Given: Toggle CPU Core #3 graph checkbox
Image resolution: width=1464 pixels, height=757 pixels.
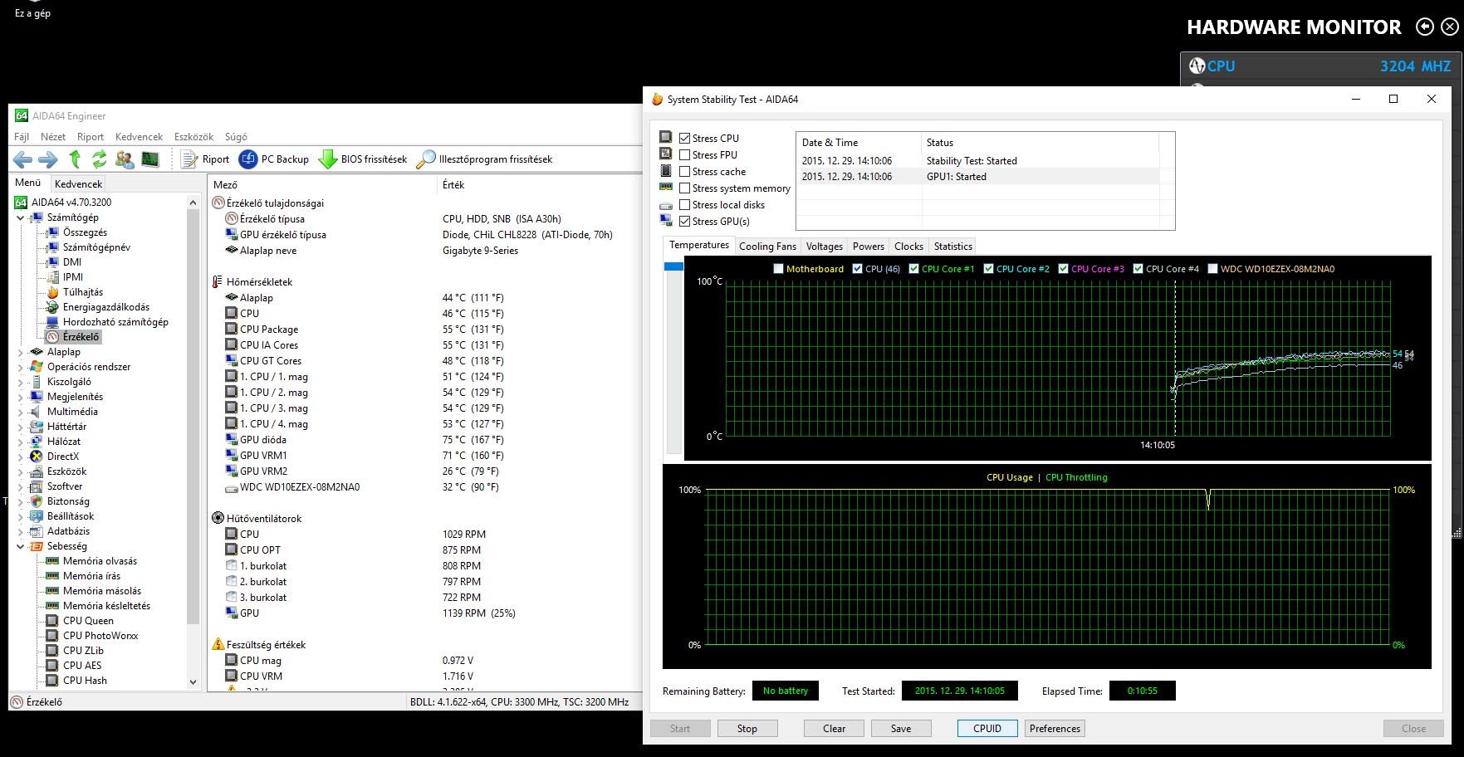Looking at the screenshot, I should point(1063,269).
